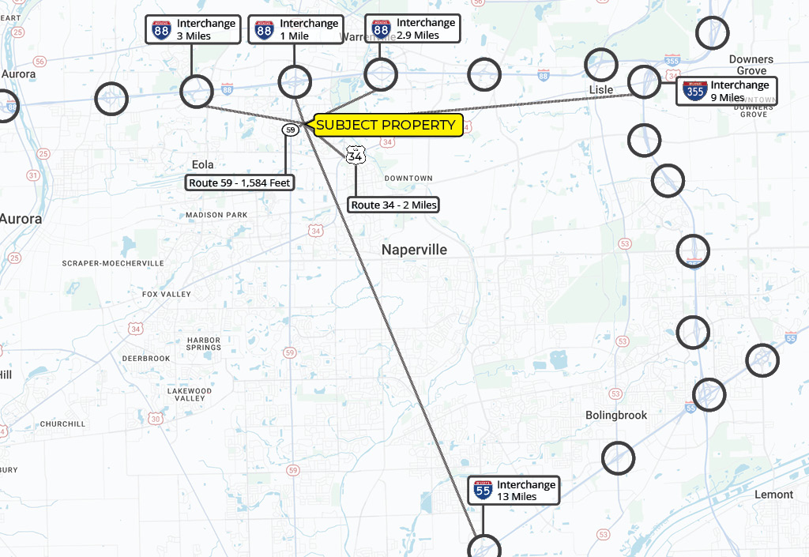Viewport: 809px width, 557px height.
Task: Click the interchange circle left of I-355 label
Action: coord(645,82)
